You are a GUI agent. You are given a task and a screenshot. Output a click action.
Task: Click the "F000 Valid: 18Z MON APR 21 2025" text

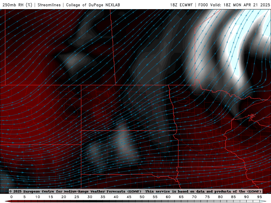(234, 5)
